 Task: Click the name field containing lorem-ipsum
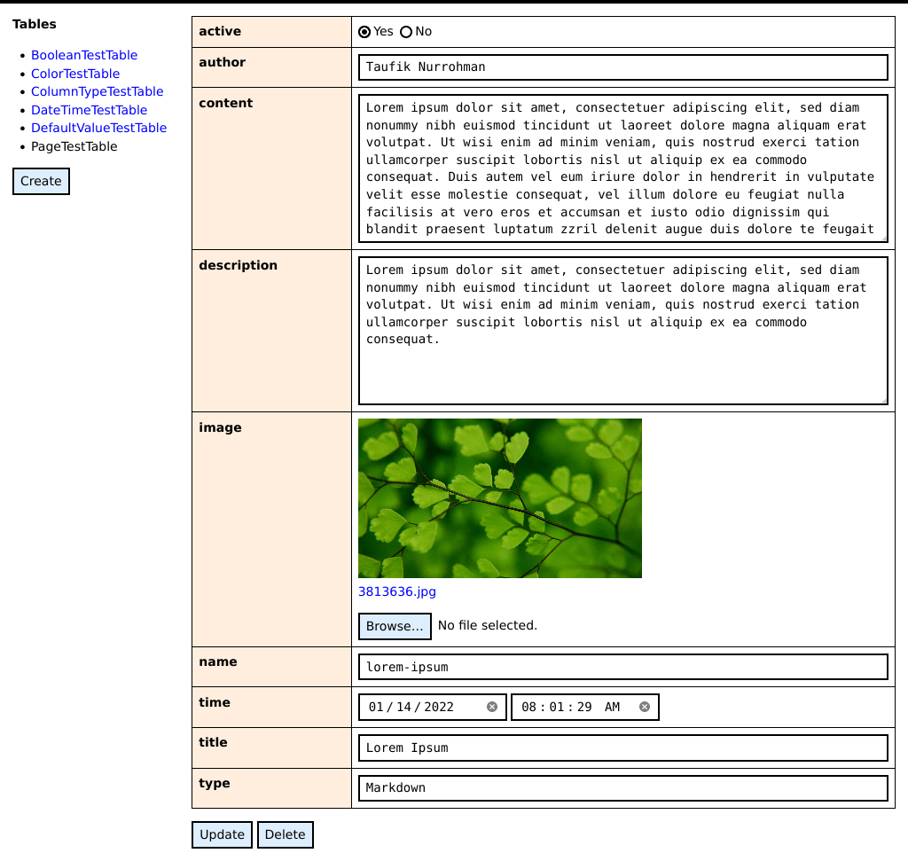tap(621, 667)
